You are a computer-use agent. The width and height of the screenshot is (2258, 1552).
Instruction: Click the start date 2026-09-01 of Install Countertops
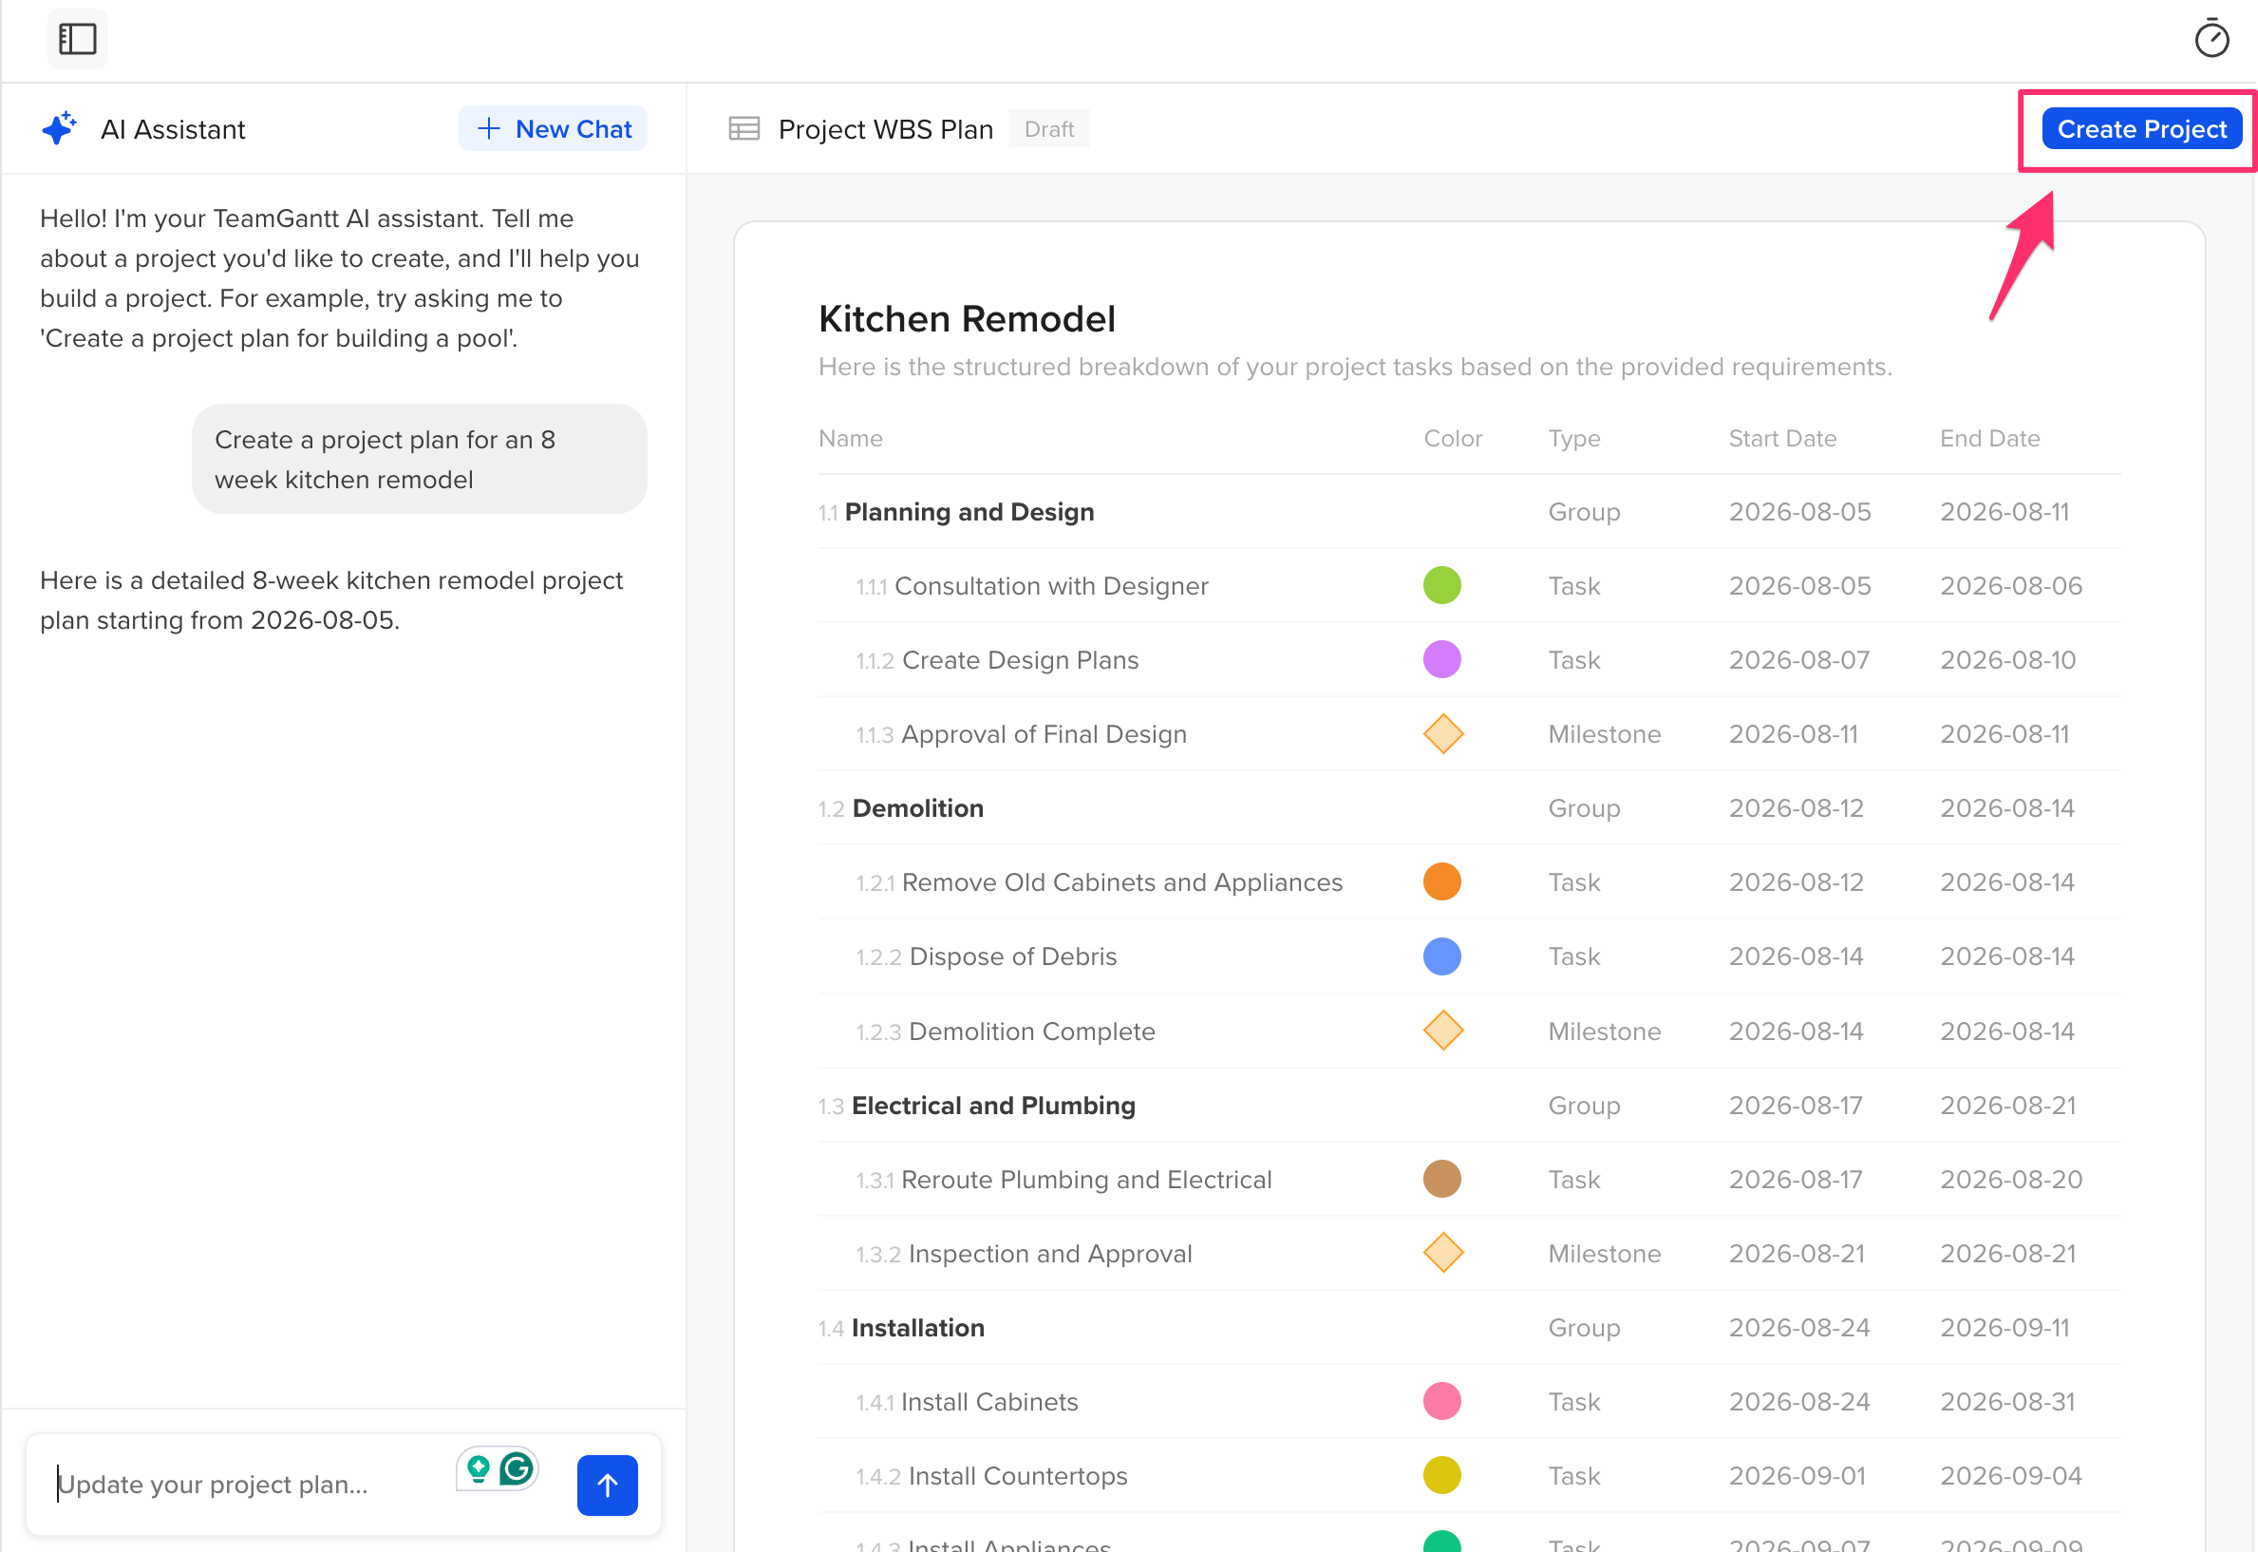coord(1797,1475)
